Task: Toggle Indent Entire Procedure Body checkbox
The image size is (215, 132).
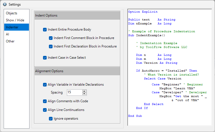Action: click(45, 29)
